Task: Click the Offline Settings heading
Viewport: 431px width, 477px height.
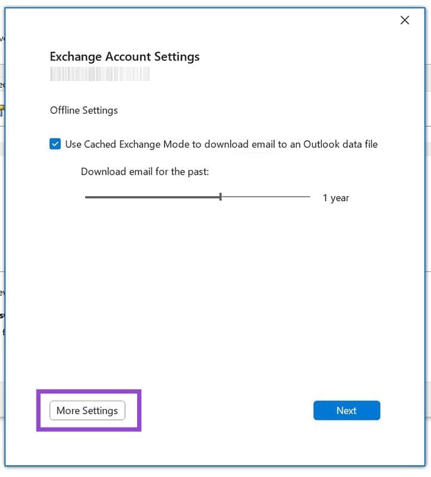Action: [83, 110]
